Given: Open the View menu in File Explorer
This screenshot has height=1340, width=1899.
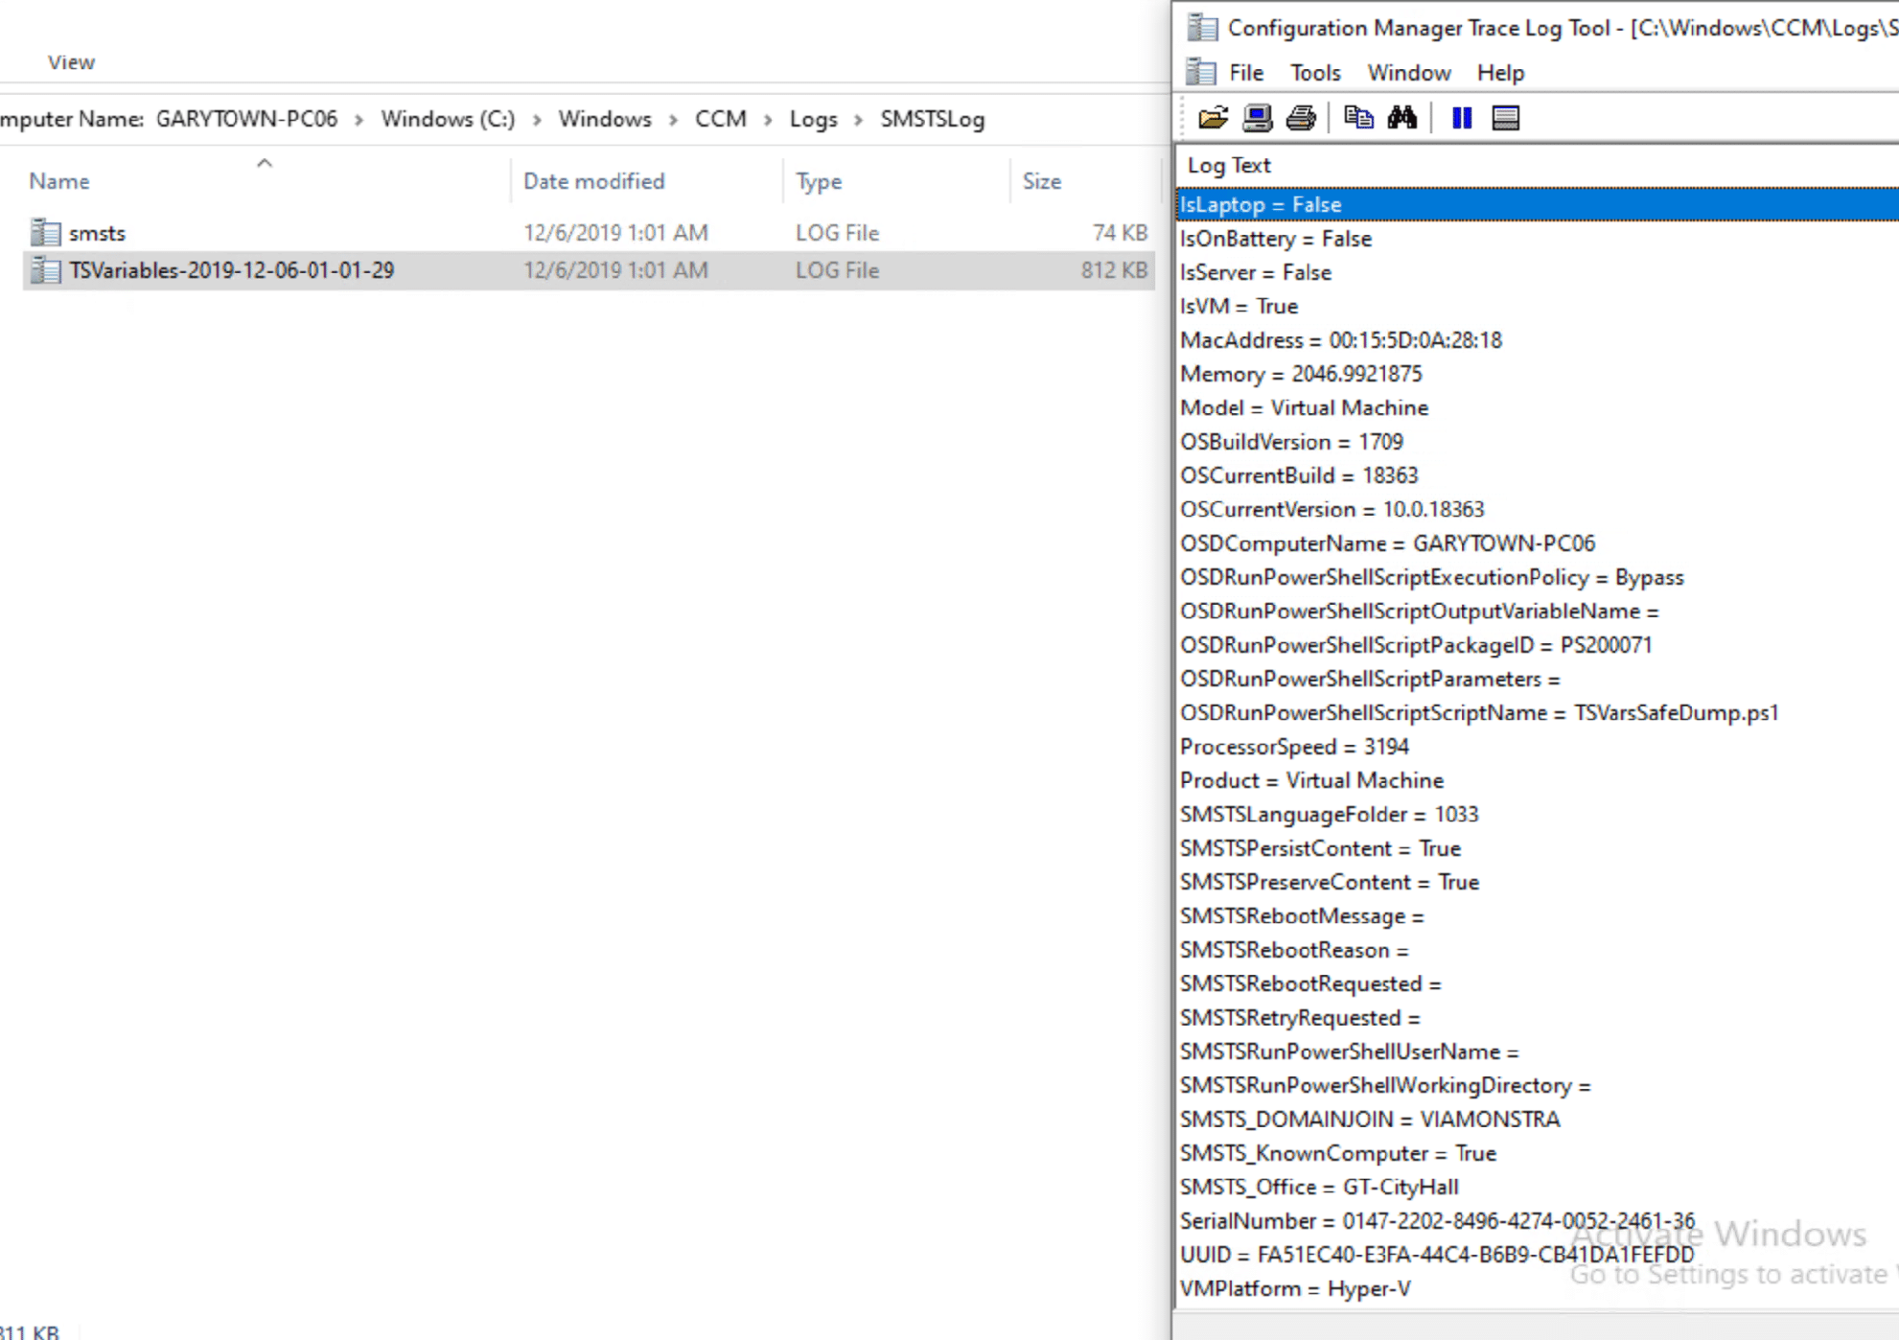Looking at the screenshot, I should pos(72,61).
